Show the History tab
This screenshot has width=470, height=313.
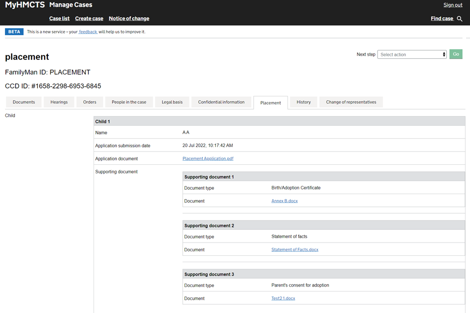coord(304,102)
